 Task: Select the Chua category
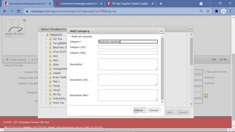(59, 52)
